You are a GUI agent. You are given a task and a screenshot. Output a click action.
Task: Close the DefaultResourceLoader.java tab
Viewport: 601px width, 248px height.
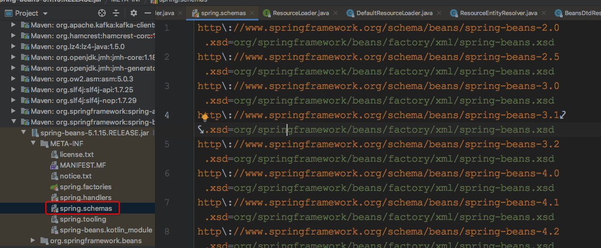tap(439, 13)
